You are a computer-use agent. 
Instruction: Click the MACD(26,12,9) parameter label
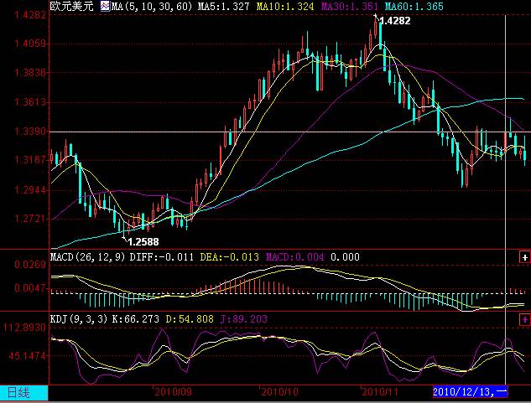pyautogui.click(x=88, y=257)
